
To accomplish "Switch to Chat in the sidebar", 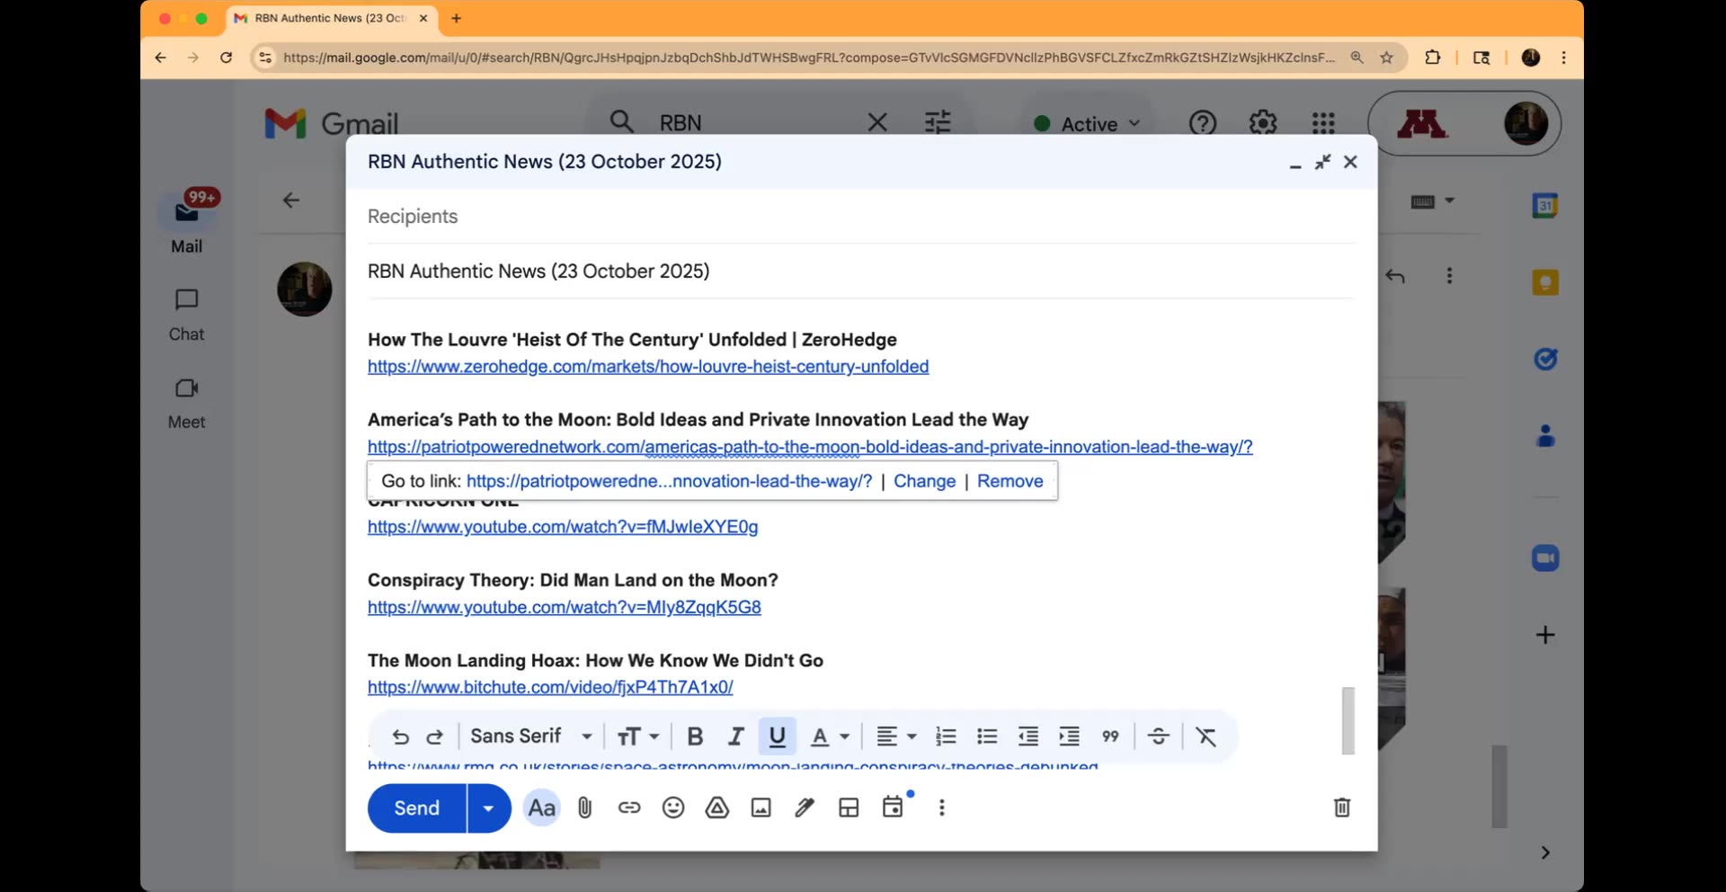I will (x=187, y=315).
